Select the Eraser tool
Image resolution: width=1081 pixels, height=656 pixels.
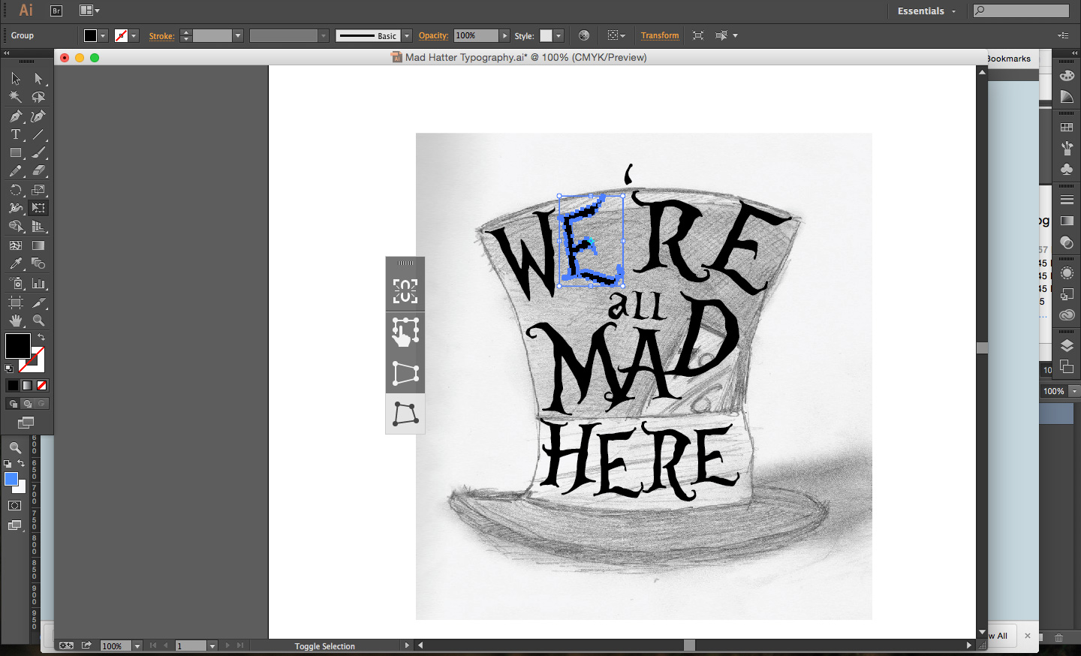click(38, 171)
